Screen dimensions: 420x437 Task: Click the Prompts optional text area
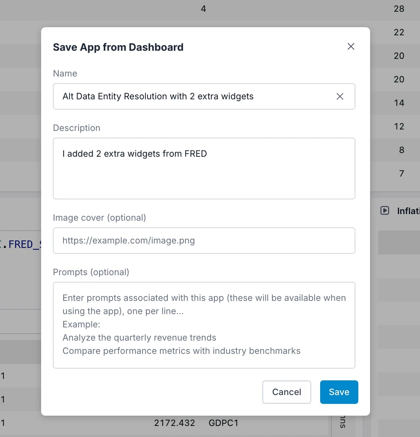tap(204, 325)
